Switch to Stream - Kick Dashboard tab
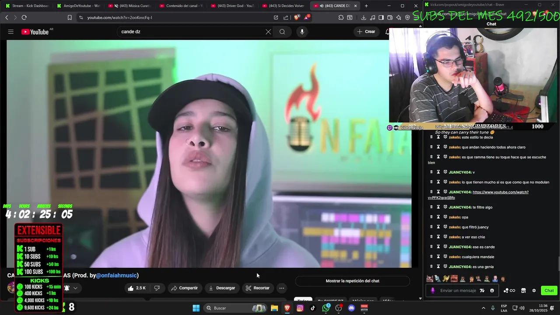 (x=27, y=6)
